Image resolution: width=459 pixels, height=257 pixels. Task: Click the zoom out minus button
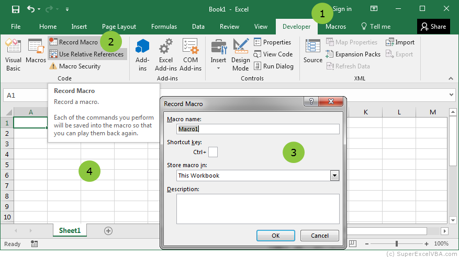(366, 243)
